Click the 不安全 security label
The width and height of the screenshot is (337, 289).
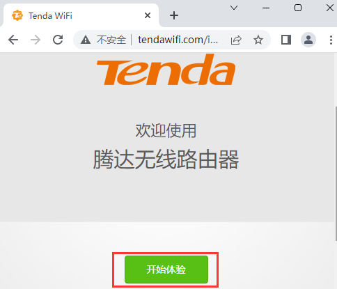pos(111,40)
